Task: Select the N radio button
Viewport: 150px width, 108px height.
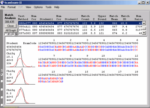Action: pyautogui.click(x=13, y=34)
